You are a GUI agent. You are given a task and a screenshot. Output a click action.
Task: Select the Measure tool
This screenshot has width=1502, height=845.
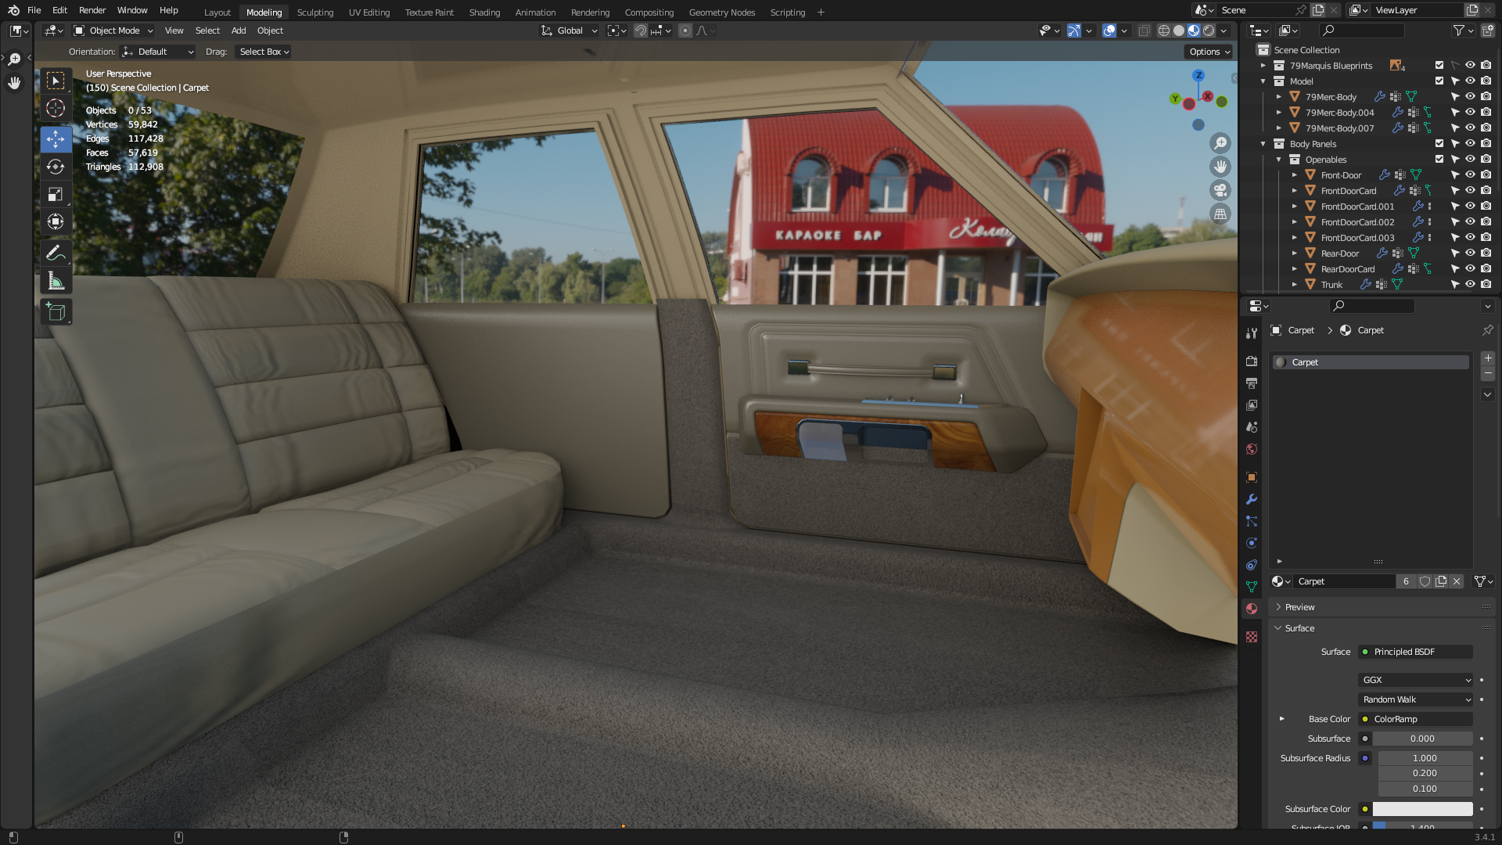(56, 281)
